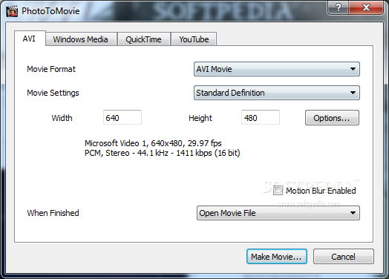
Task: Click the Microsoft Video 1 codec info text
Action: click(153, 143)
